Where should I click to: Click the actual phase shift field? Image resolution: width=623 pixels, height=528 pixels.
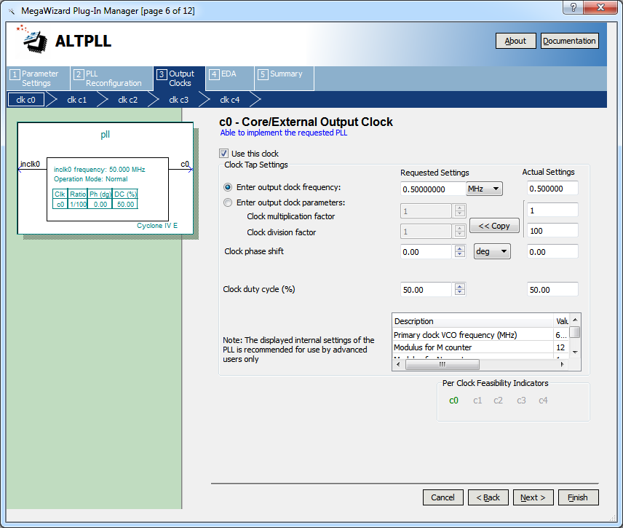pos(552,252)
